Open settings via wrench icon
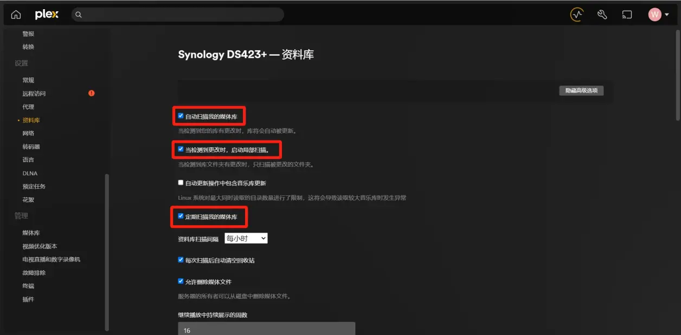The image size is (681, 335). pyautogui.click(x=602, y=15)
